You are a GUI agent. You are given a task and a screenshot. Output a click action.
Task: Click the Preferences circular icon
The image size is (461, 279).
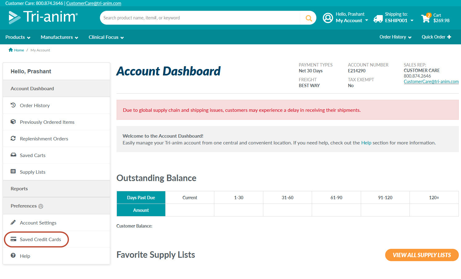(x=41, y=206)
